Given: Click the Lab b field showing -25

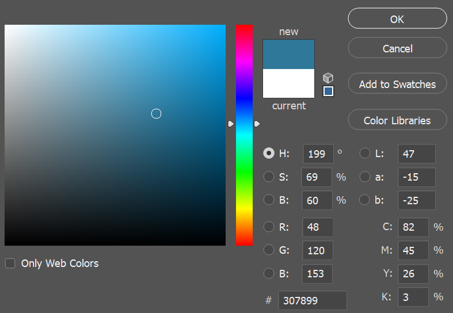Looking at the screenshot, I should pos(417,200).
